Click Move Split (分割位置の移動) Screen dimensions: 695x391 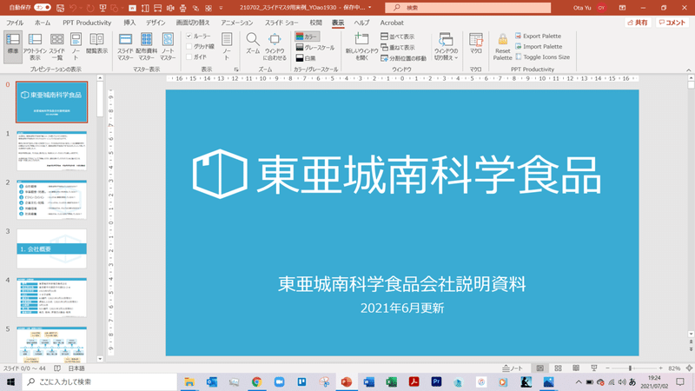pos(403,58)
